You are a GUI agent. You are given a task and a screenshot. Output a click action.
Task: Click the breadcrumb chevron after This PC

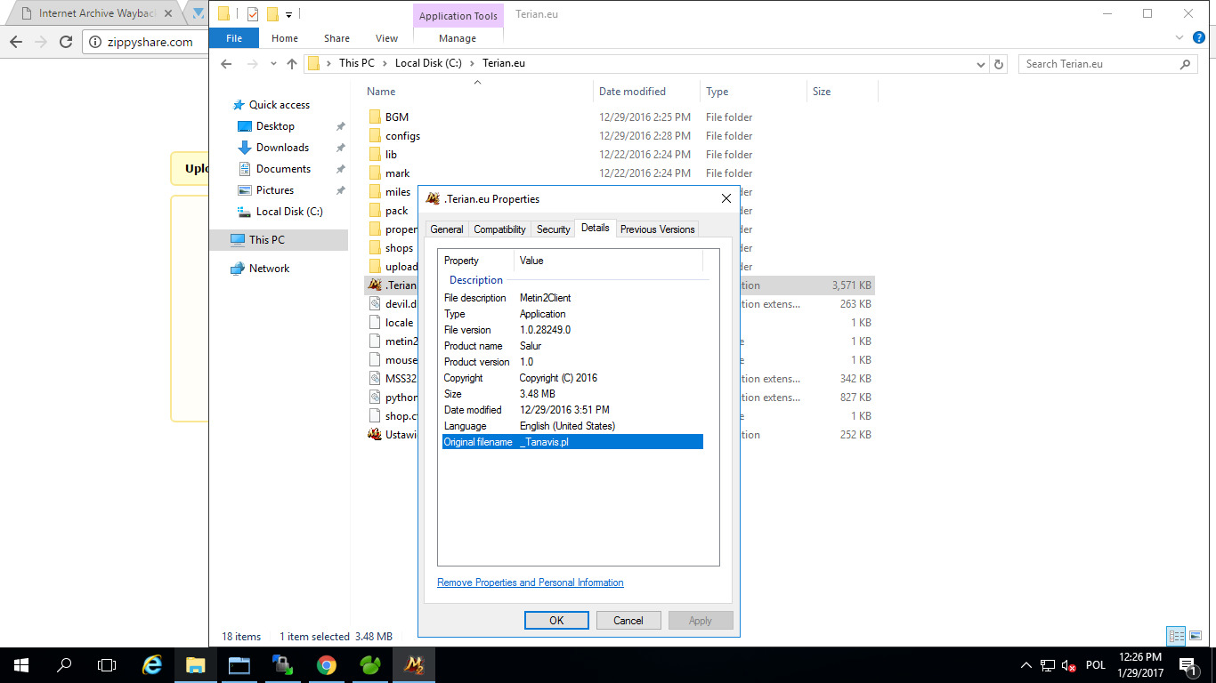pyautogui.click(x=385, y=64)
